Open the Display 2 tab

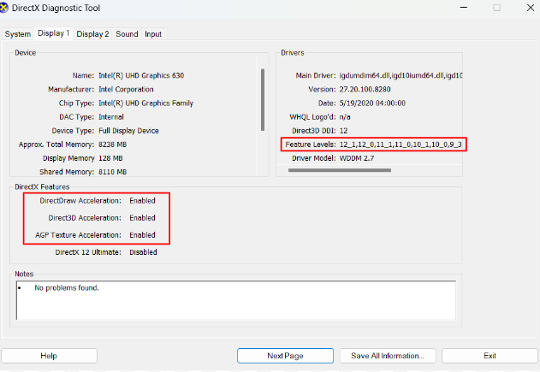92,34
